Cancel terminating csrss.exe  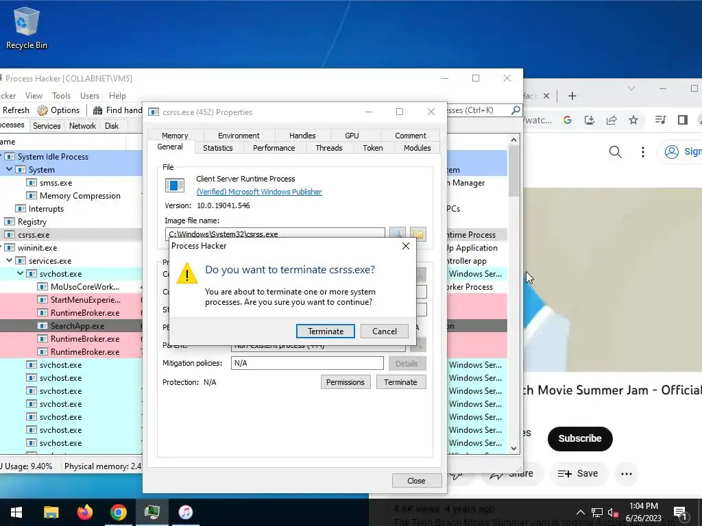click(x=385, y=331)
